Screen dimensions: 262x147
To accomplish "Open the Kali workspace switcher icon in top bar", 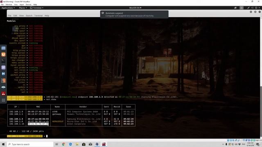I will click(242, 8).
